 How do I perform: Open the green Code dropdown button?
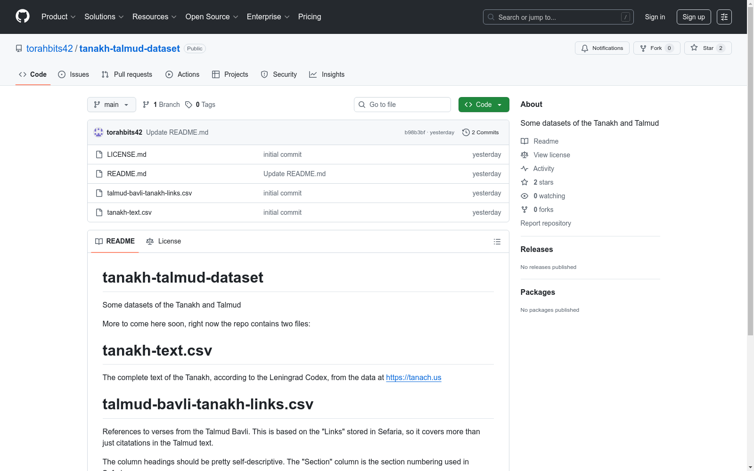tap(484, 105)
